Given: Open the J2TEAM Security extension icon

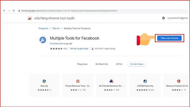Looking at the screenshot, I should pyautogui.click(x=145, y=81).
